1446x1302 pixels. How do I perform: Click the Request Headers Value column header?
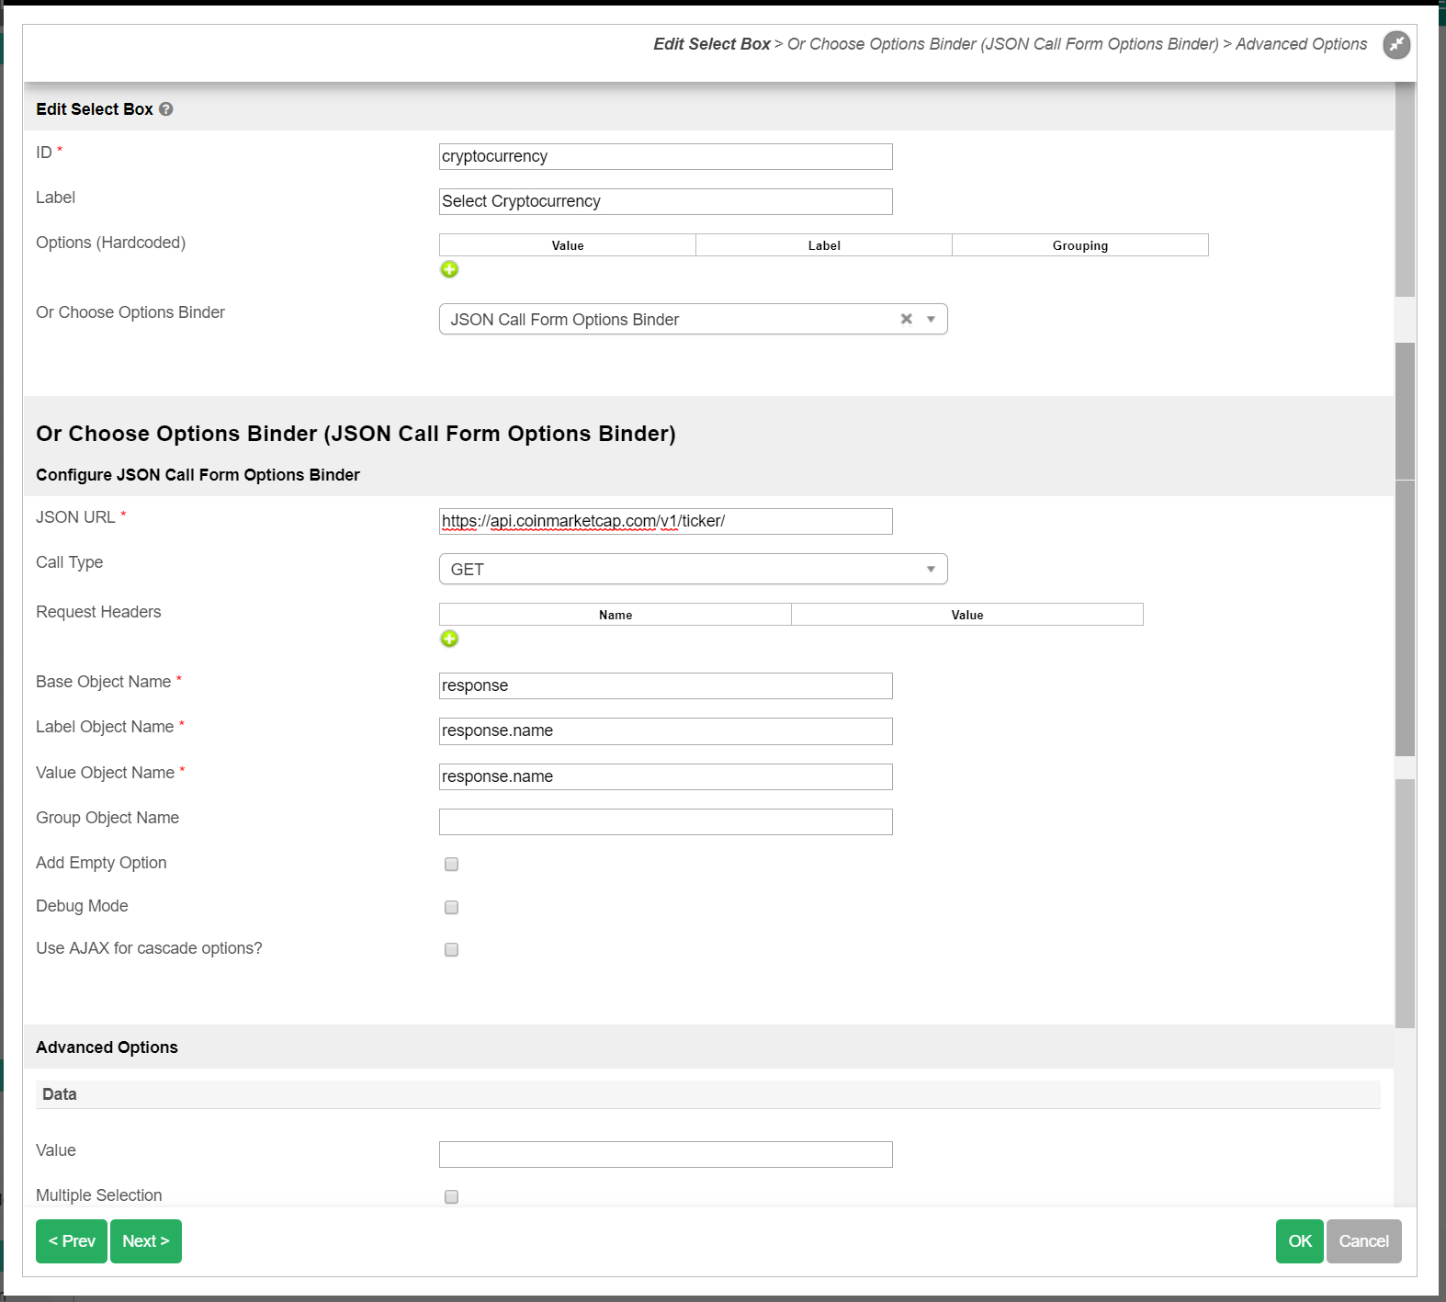pyautogui.click(x=967, y=615)
